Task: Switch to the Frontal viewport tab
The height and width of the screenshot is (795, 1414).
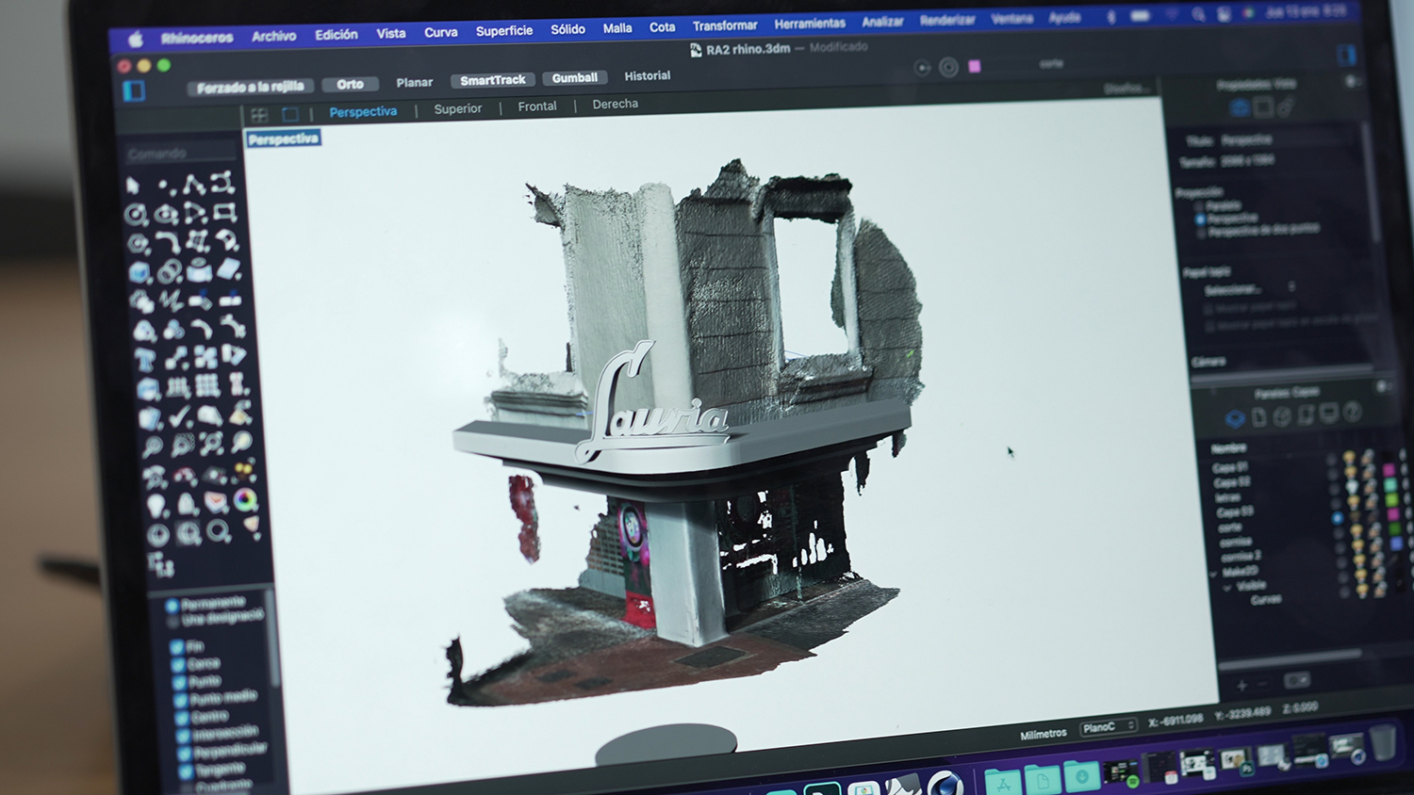Action: (x=537, y=106)
